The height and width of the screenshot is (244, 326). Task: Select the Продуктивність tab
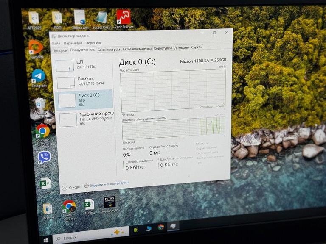tap(82, 50)
